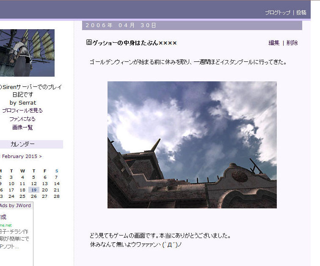
Task: Select calendar date 6
Action: point(45,177)
